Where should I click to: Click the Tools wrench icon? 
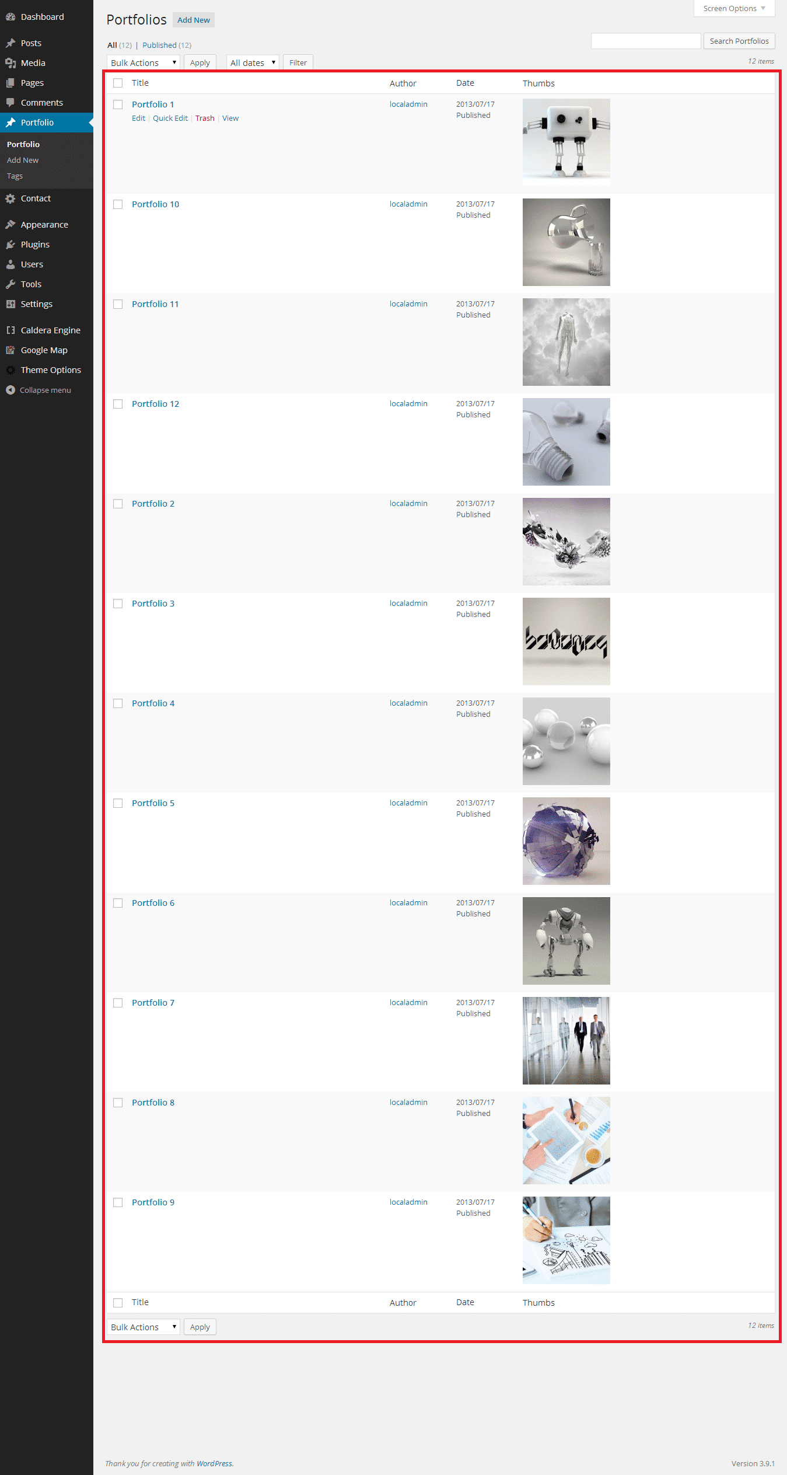tap(11, 284)
